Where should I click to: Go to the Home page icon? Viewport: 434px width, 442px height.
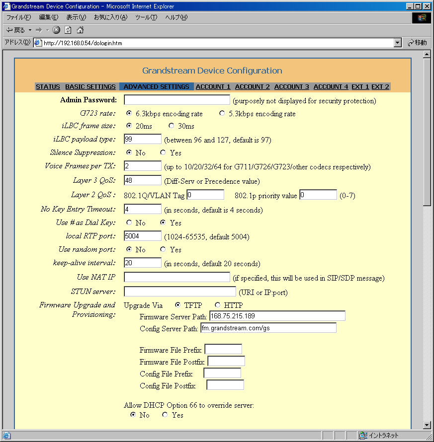pyautogui.click(x=80, y=30)
